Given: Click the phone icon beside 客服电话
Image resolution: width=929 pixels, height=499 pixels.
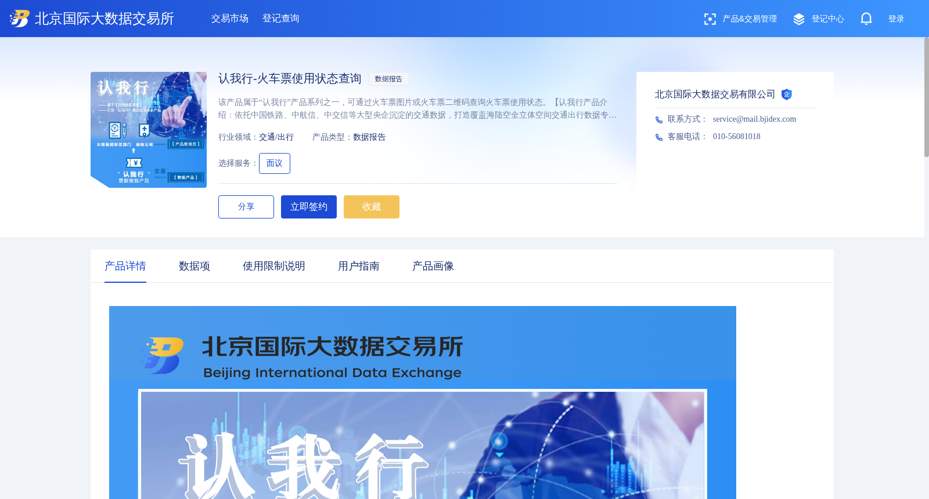Looking at the screenshot, I should pyautogui.click(x=659, y=137).
